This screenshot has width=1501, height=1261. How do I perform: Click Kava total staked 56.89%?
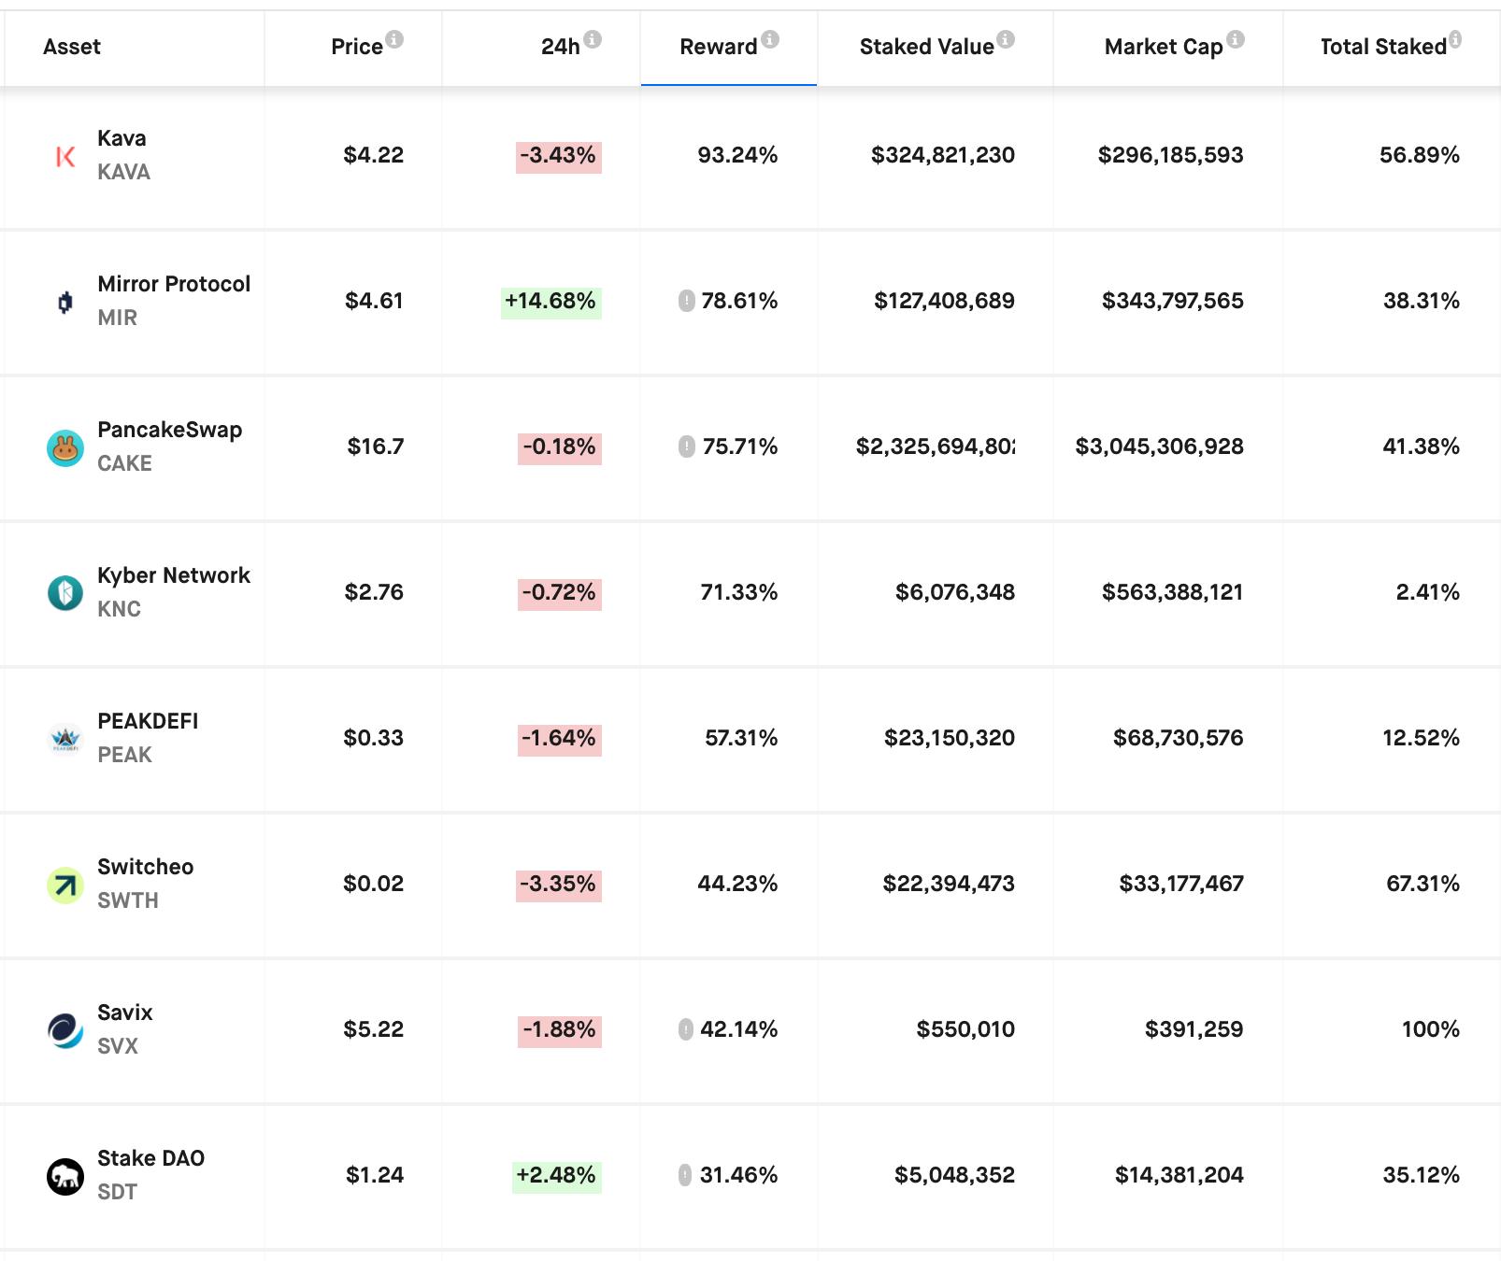(1420, 155)
